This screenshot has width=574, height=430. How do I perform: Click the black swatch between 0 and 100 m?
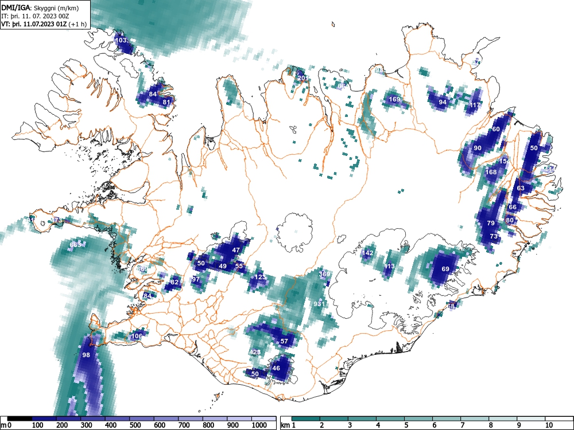[x=20, y=419]
